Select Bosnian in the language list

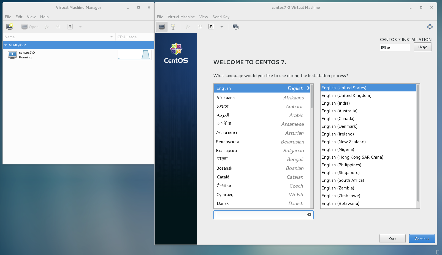click(262, 168)
